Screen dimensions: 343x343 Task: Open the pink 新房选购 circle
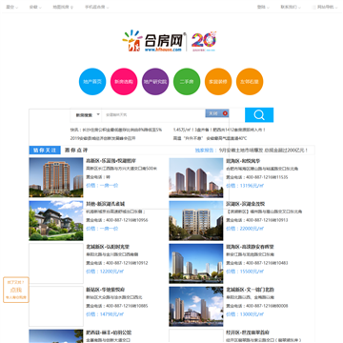click(x=124, y=82)
